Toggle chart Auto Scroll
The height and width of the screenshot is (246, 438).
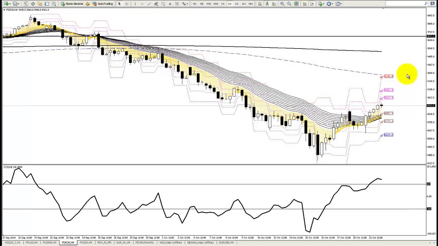pyautogui.click(x=305, y=4)
